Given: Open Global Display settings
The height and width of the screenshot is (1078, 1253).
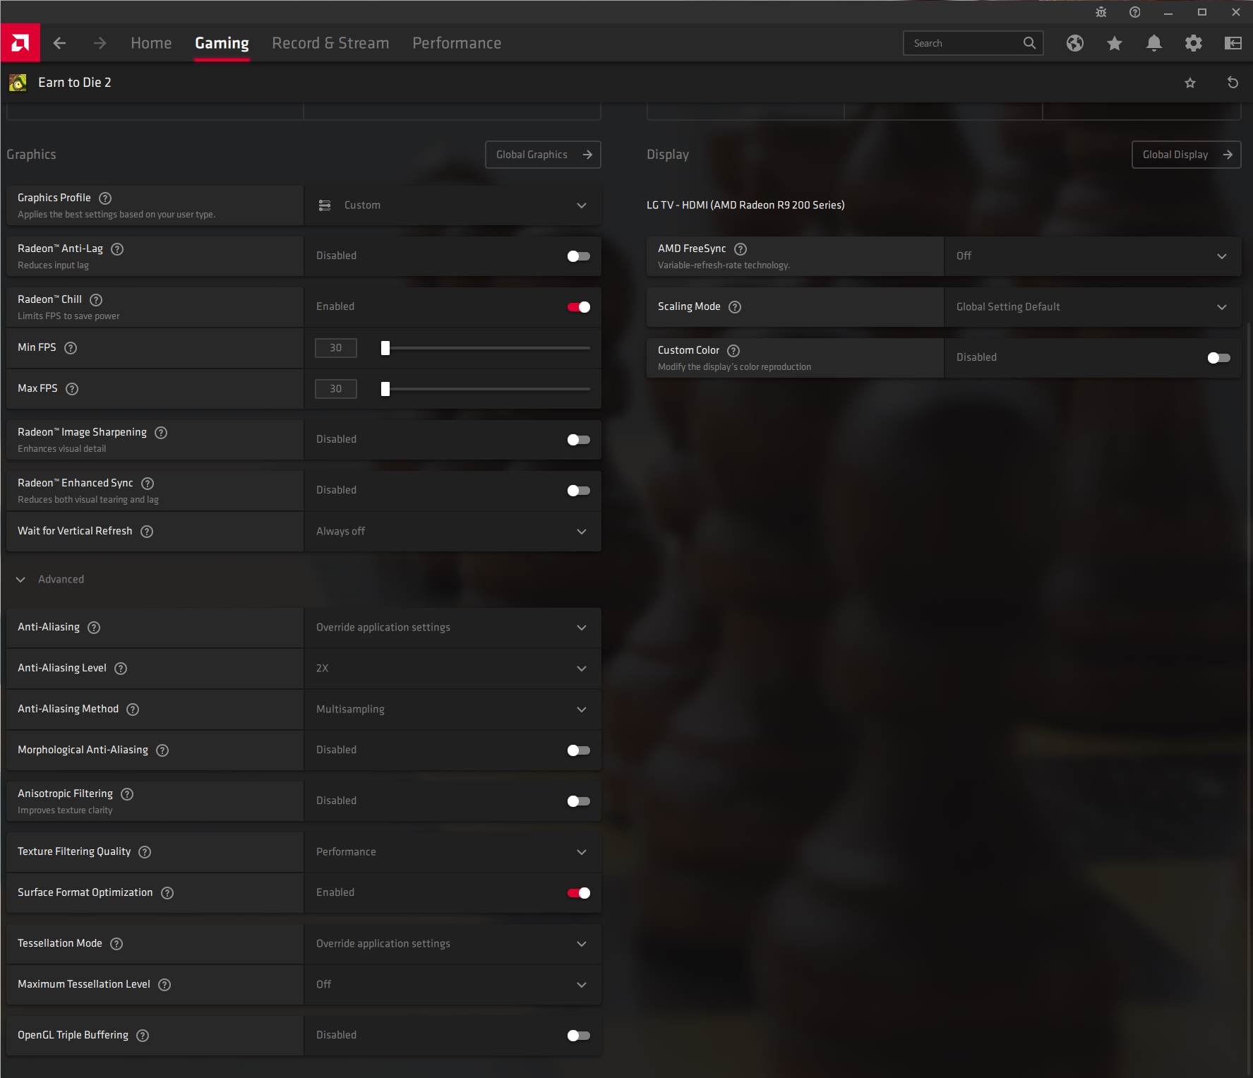Looking at the screenshot, I should (x=1187, y=155).
